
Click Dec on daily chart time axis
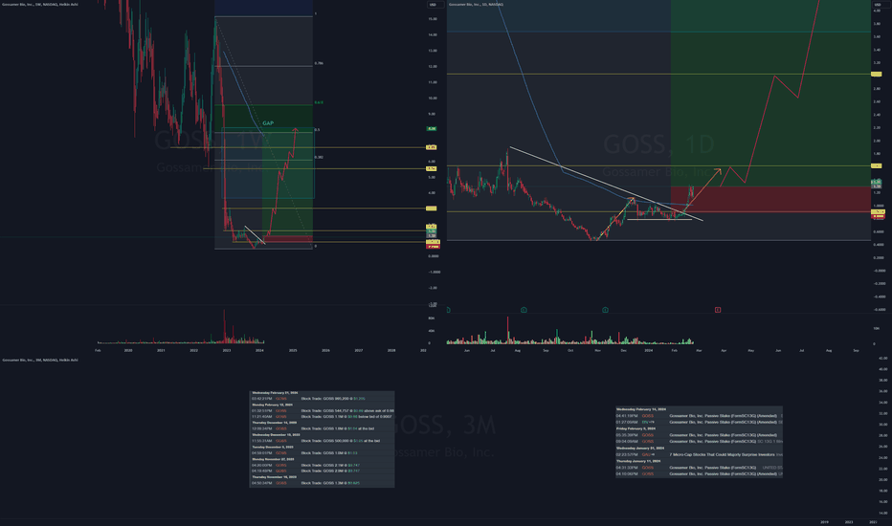623,350
